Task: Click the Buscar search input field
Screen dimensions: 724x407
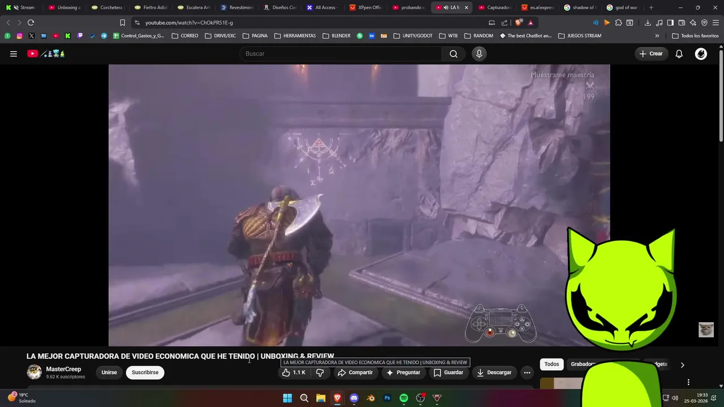Action: point(341,54)
